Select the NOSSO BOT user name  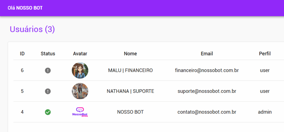pyautogui.click(x=130, y=112)
